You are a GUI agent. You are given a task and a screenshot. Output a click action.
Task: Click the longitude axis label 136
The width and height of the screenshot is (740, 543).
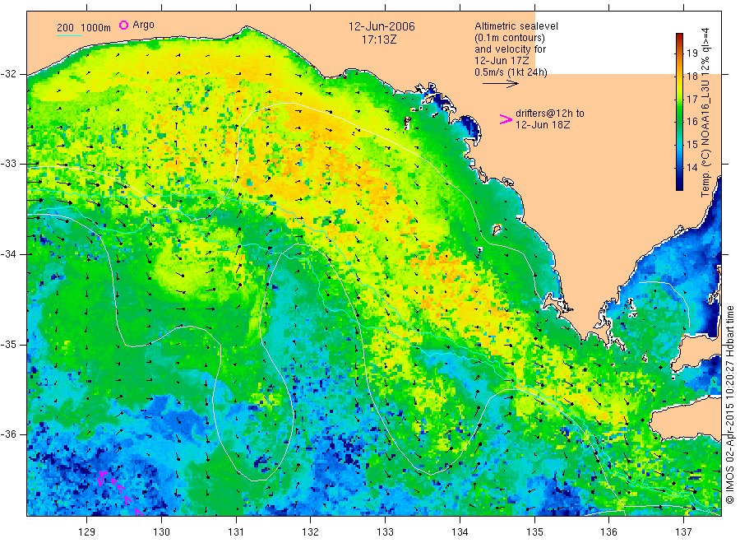608,532
